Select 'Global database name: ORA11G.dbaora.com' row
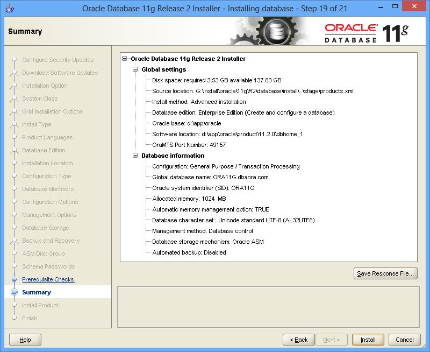430x352 pixels. pos(210,177)
